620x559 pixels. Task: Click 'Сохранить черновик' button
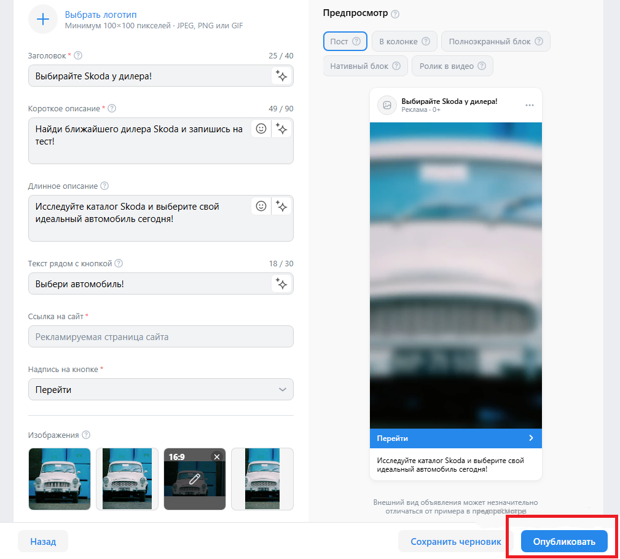click(x=455, y=542)
